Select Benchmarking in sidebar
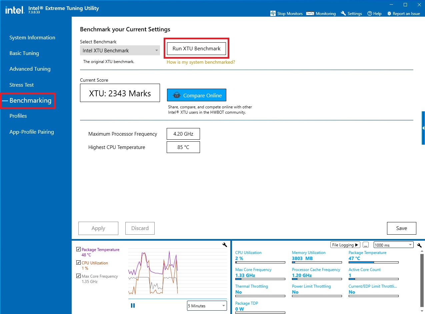This screenshot has width=425, height=314. [x=30, y=100]
